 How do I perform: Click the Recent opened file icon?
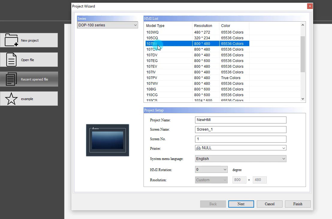[11, 79]
